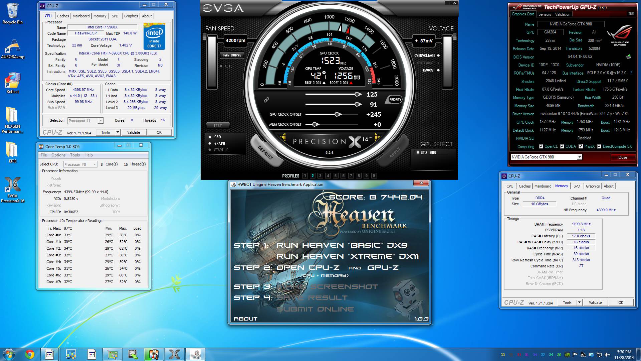Click the network tray icon
Viewport: 641px width, 361px height.
click(x=599, y=355)
